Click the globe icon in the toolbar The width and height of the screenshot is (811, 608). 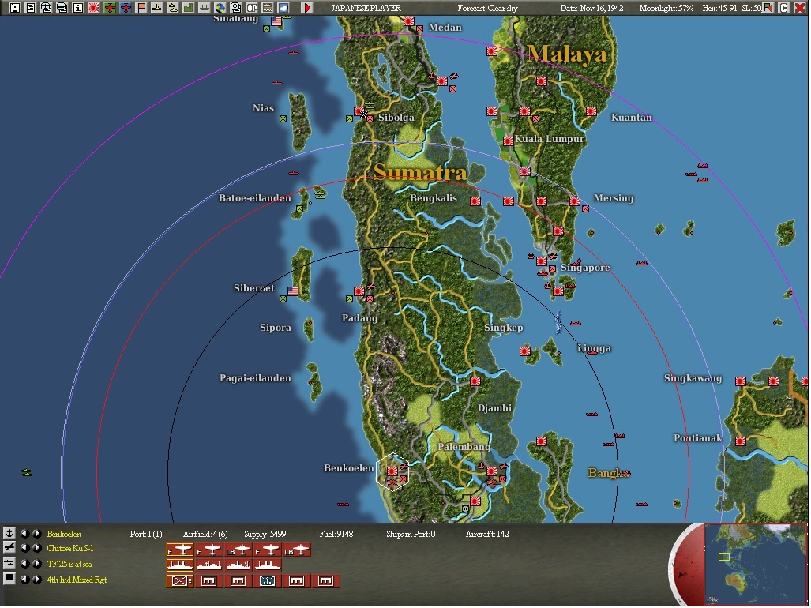coord(220,8)
